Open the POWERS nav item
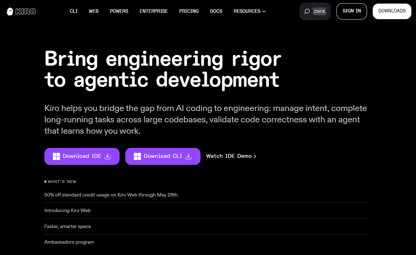The image size is (416, 255). coord(119,11)
